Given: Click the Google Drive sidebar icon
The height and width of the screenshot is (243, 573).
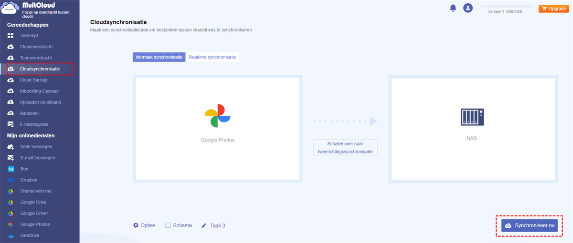Looking at the screenshot, I should pyautogui.click(x=11, y=202).
